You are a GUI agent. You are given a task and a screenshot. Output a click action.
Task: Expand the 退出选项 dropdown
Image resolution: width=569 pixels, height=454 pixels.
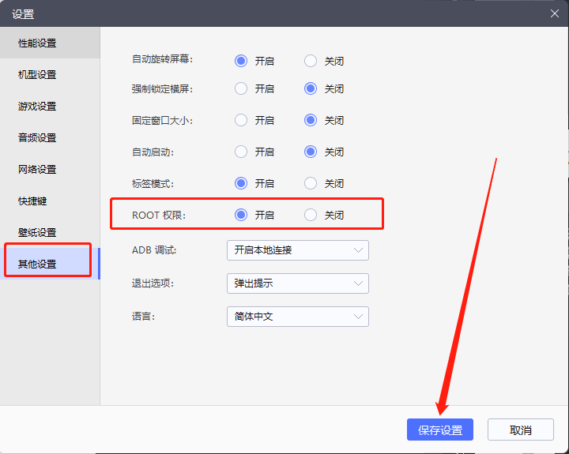298,283
